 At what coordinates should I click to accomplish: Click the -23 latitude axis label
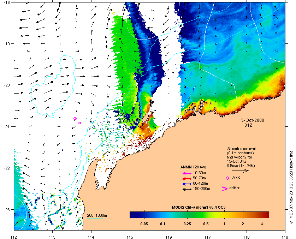pos(6,209)
